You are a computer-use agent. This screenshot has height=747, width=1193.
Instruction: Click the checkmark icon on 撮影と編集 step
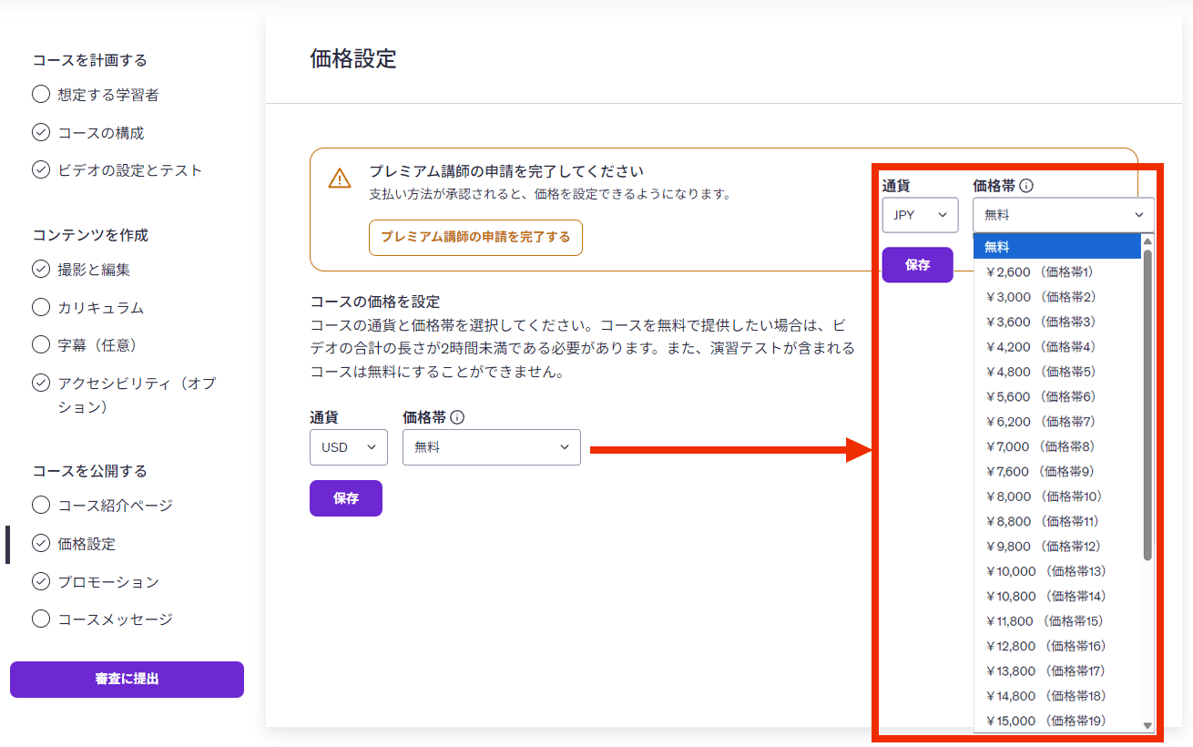pyautogui.click(x=41, y=270)
